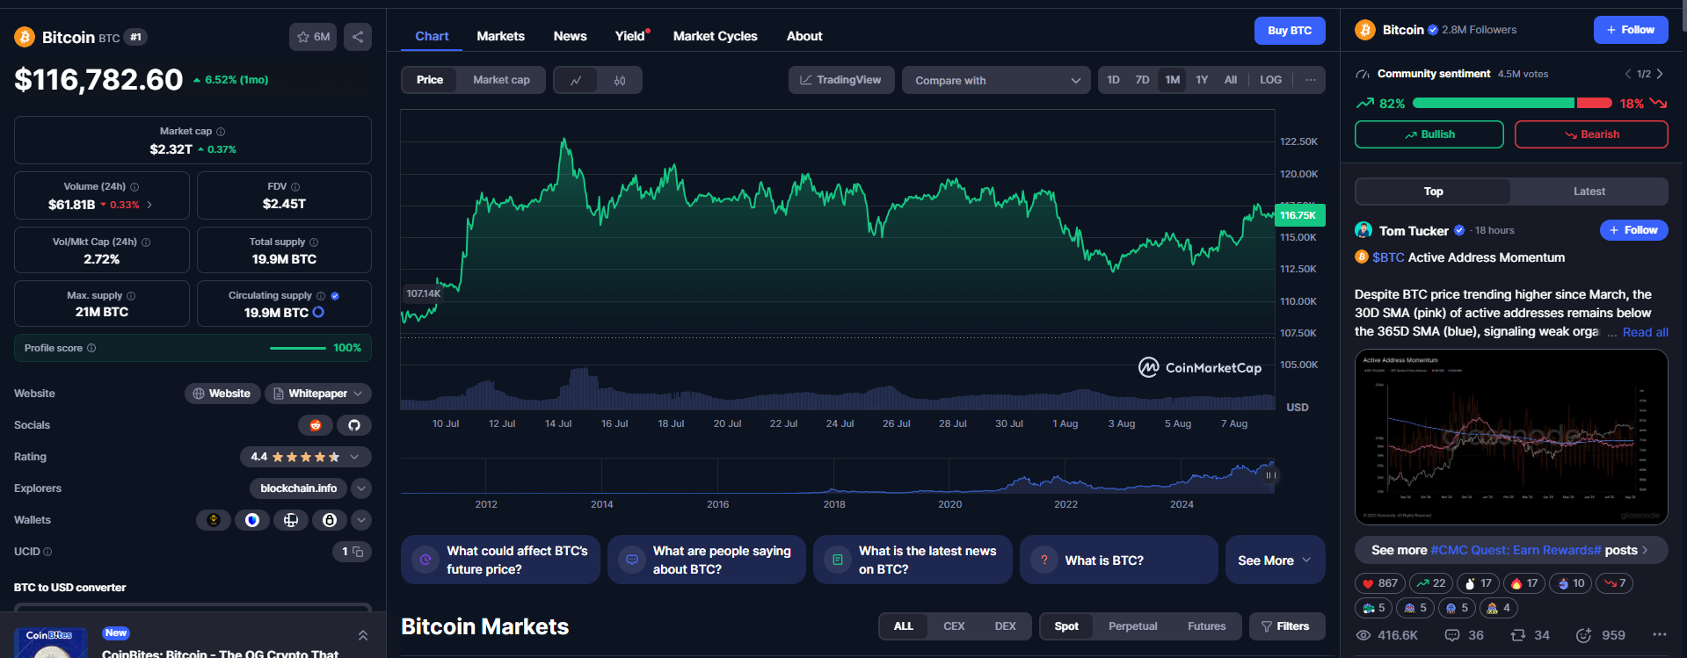
Task: Click Buy BTC button
Action: [x=1290, y=30]
